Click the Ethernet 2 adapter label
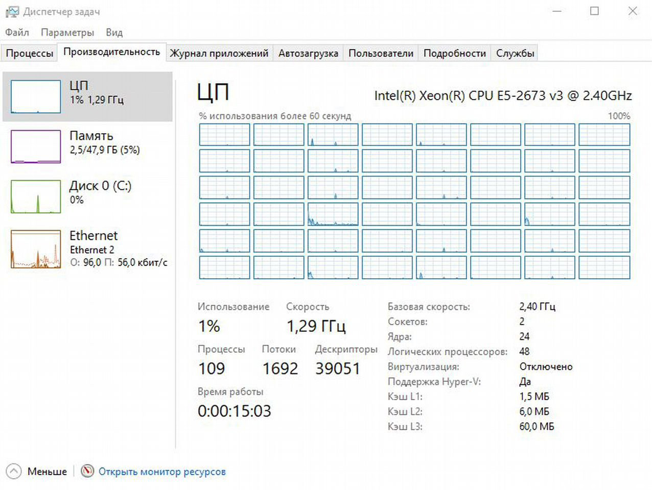This screenshot has width=652, height=490. 92,250
